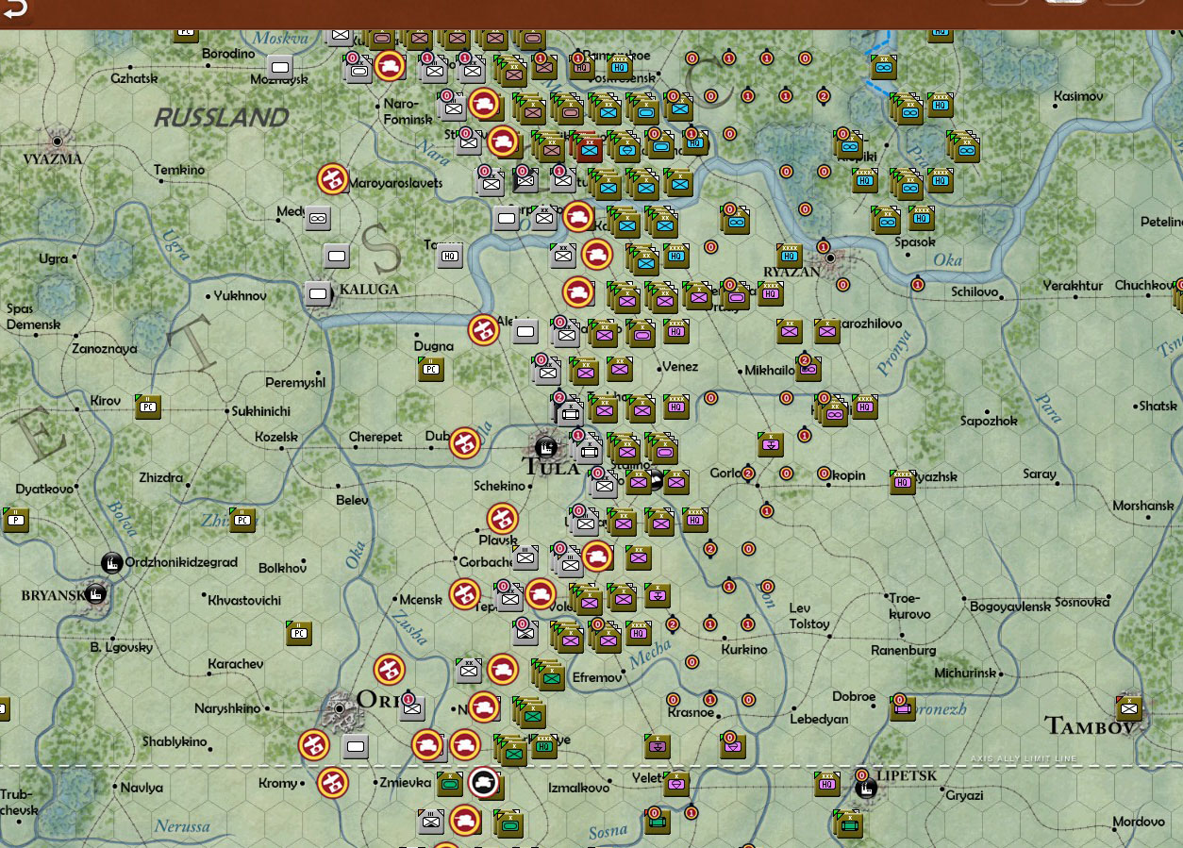Click the Kozelsk town label
1183x848 pixels.
tap(276, 437)
